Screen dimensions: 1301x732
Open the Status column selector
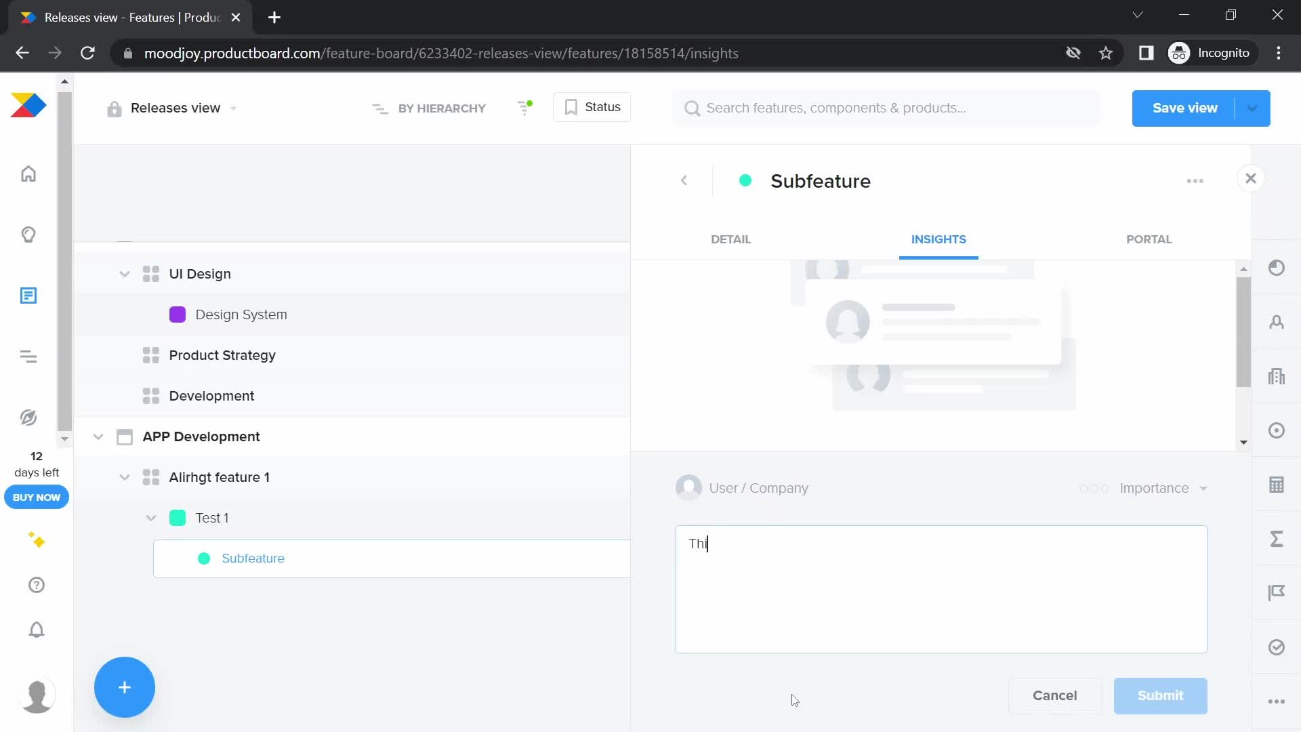coord(592,107)
